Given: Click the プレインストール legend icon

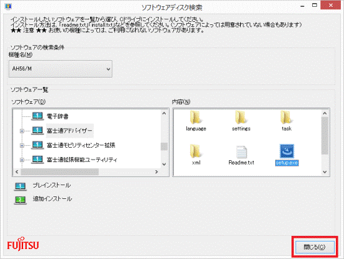Looking at the screenshot, I should (21, 186).
